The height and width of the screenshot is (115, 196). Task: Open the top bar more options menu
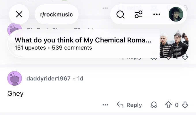tap(157, 14)
